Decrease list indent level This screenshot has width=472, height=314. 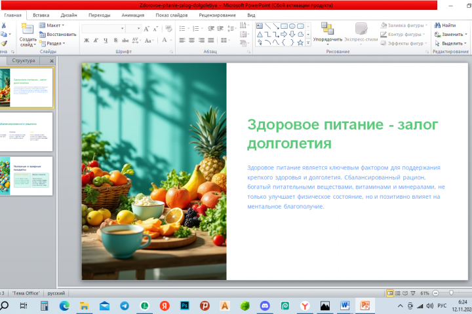click(211, 29)
